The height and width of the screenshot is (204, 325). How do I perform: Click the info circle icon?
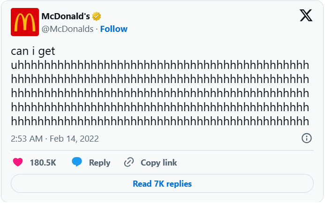[307, 138]
